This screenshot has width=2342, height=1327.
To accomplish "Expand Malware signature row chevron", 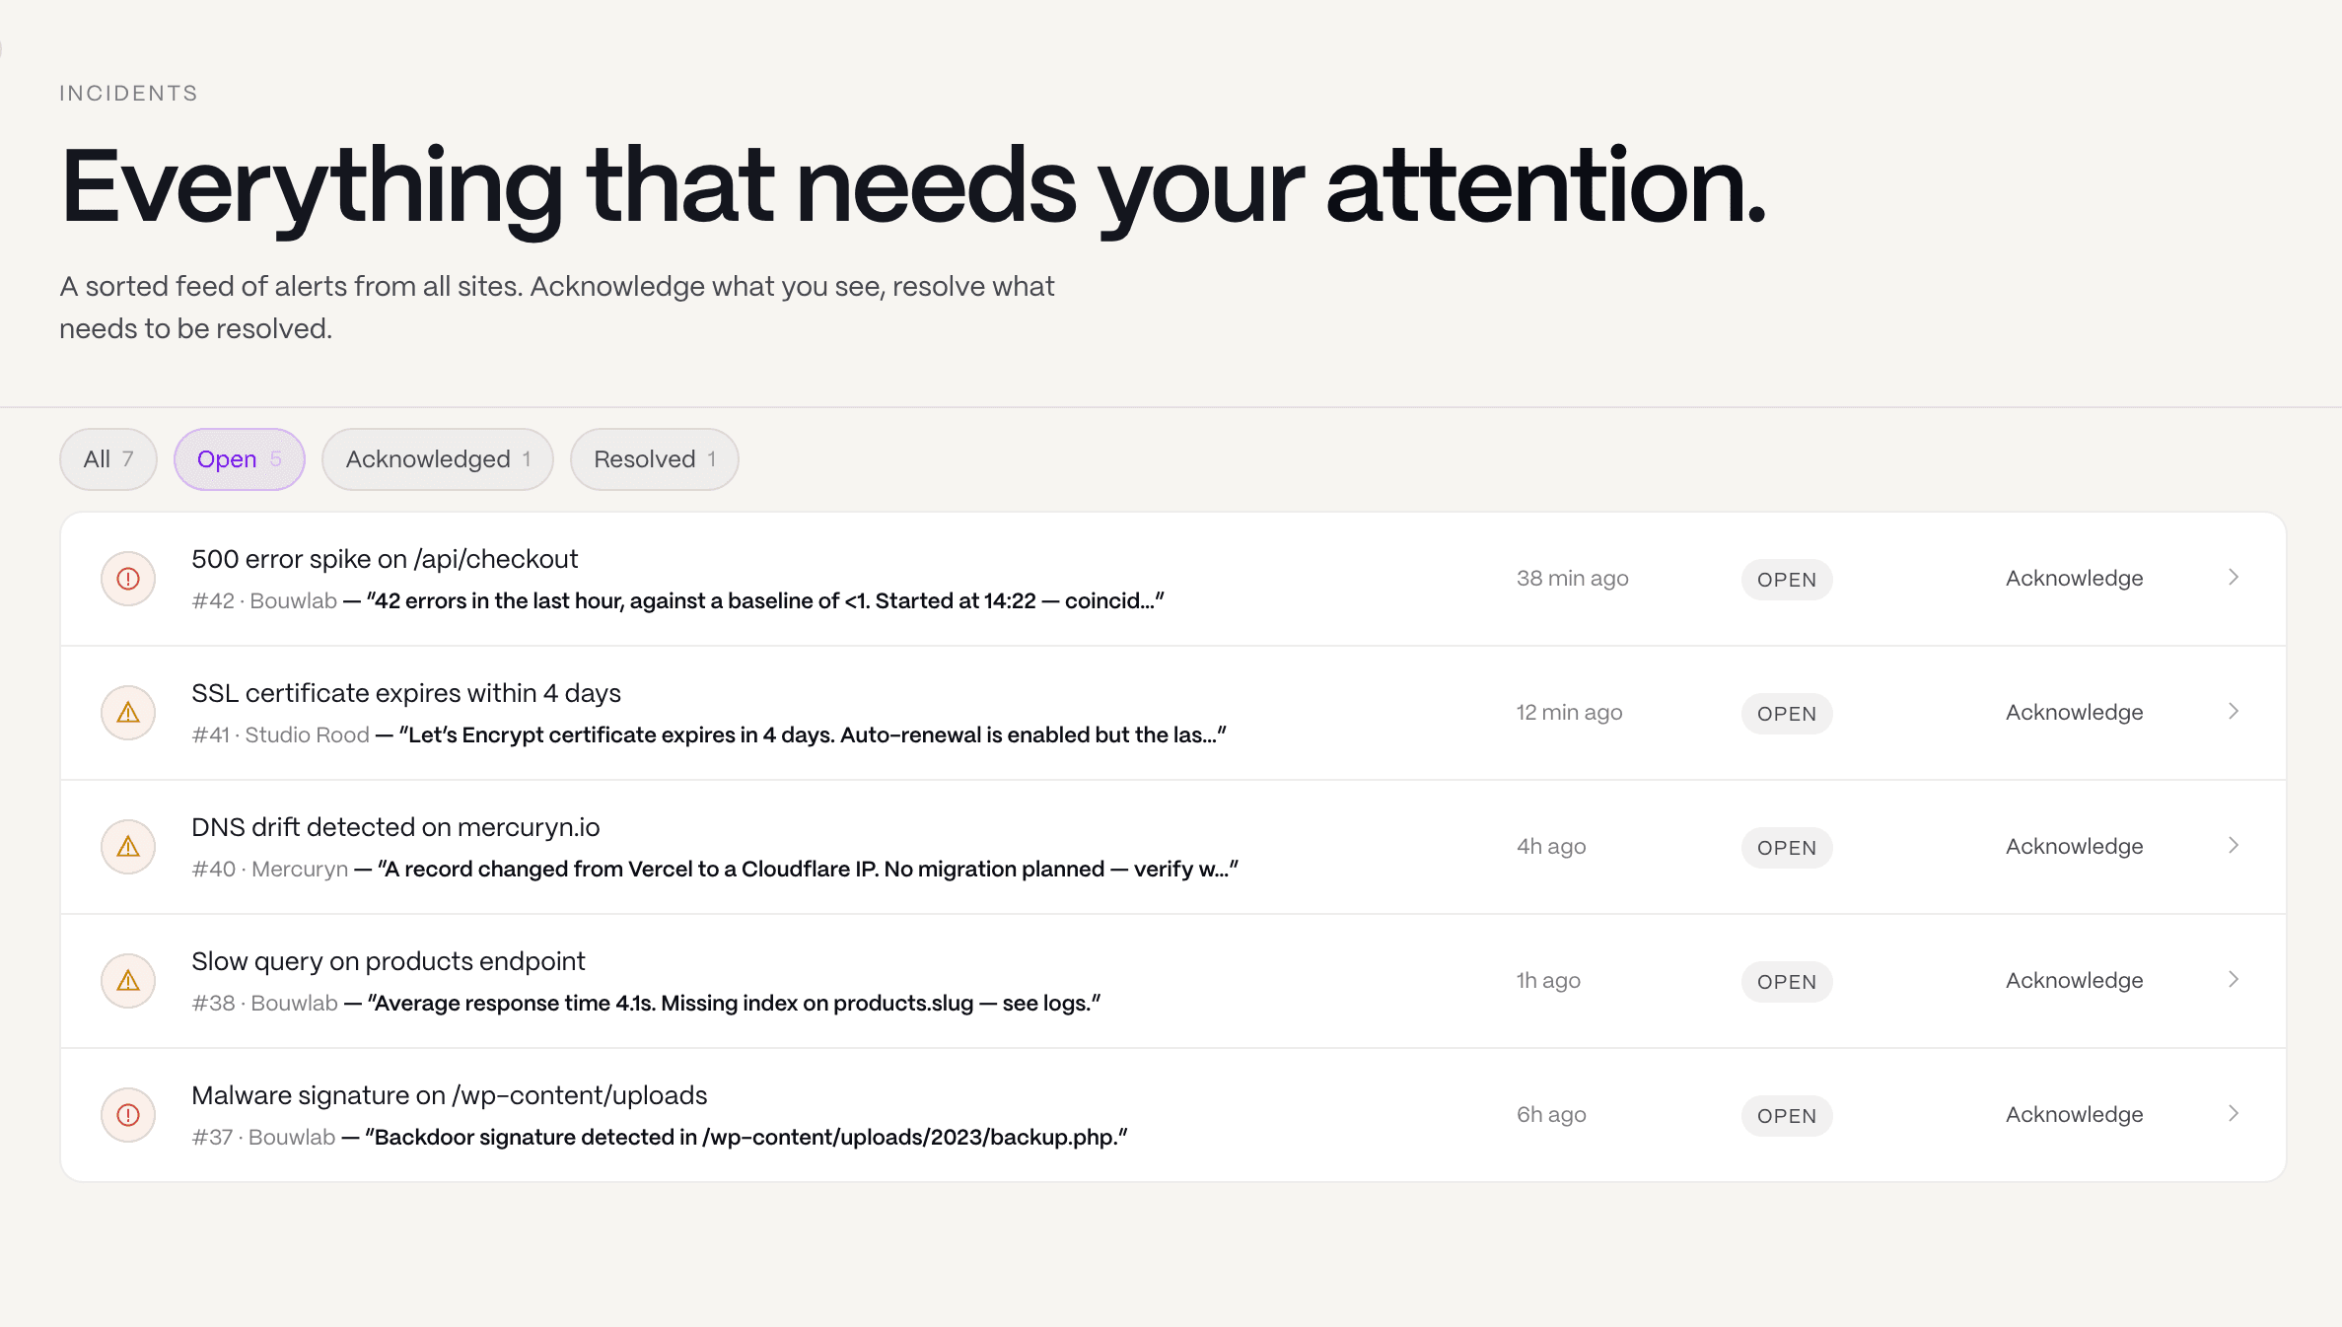I will point(2234,1114).
